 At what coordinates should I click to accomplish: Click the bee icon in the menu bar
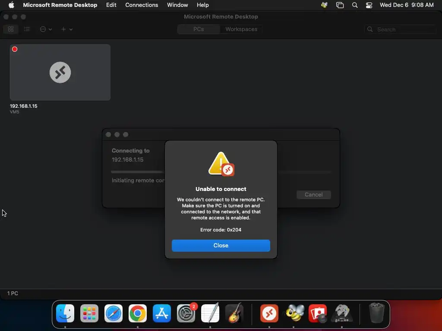pyautogui.click(x=324, y=5)
